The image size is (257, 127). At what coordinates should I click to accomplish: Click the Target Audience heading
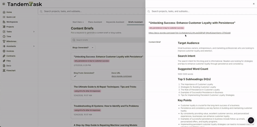coord(189,43)
